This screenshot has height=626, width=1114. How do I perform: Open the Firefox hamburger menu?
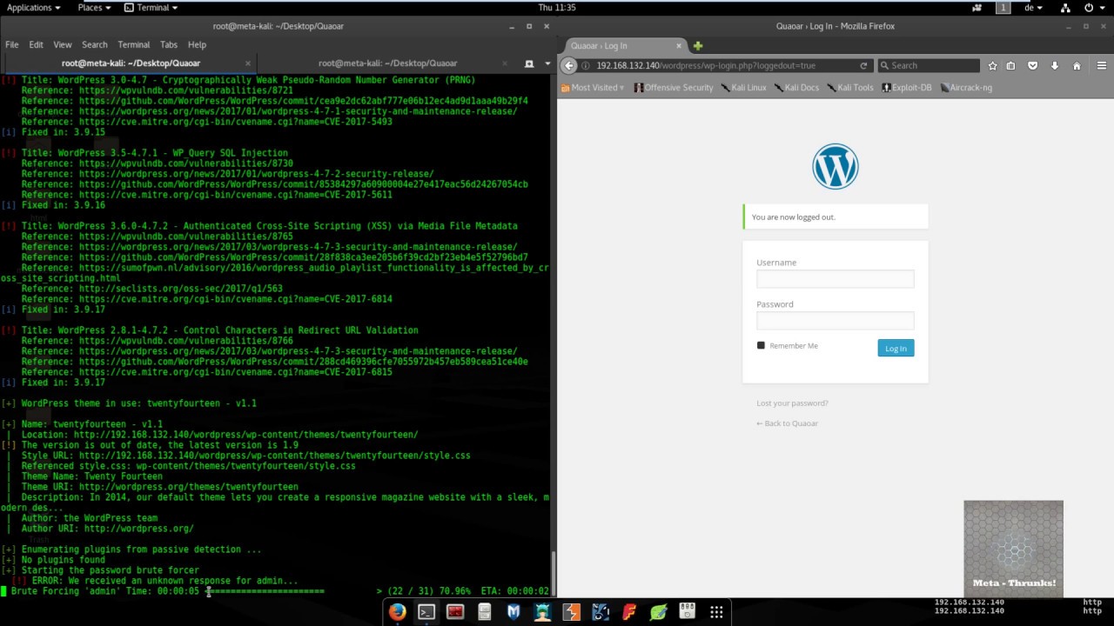point(1101,65)
